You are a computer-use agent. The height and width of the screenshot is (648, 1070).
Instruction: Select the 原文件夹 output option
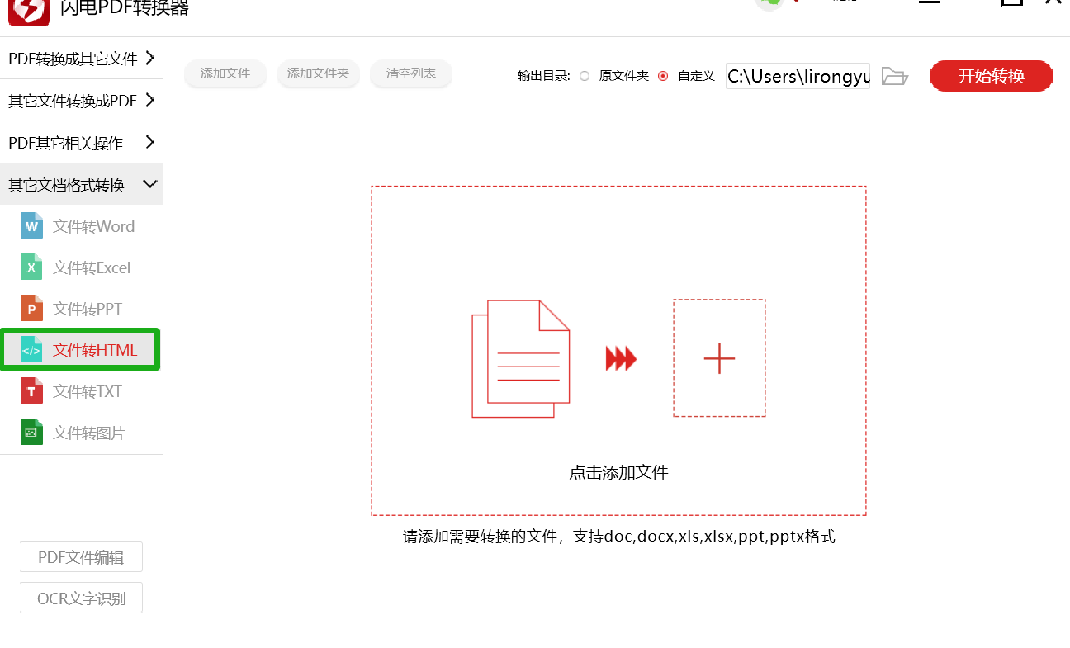point(585,76)
